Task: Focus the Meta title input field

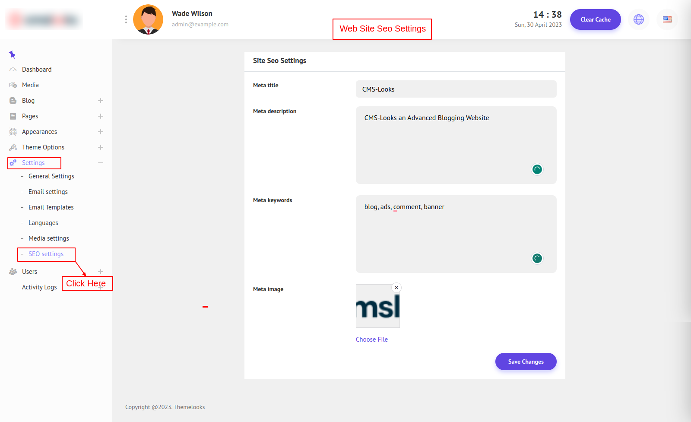Action: click(x=456, y=89)
